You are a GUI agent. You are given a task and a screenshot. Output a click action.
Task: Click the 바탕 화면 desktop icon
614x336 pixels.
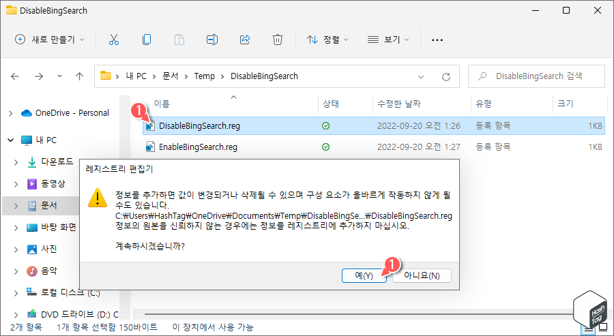31,227
